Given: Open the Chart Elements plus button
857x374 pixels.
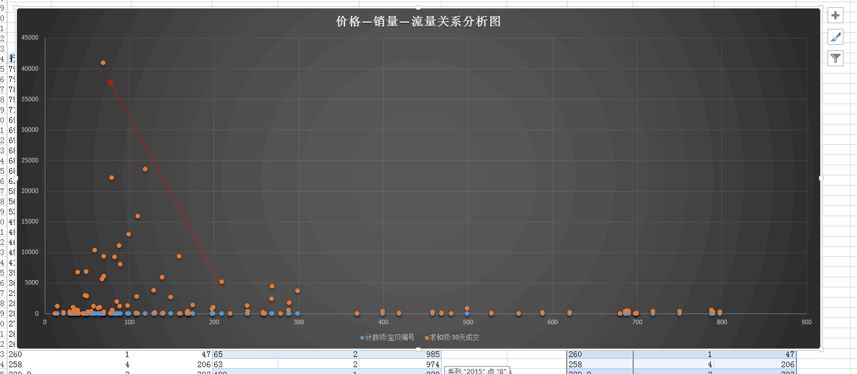Looking at the screenshot, I should tap(835, 15).
